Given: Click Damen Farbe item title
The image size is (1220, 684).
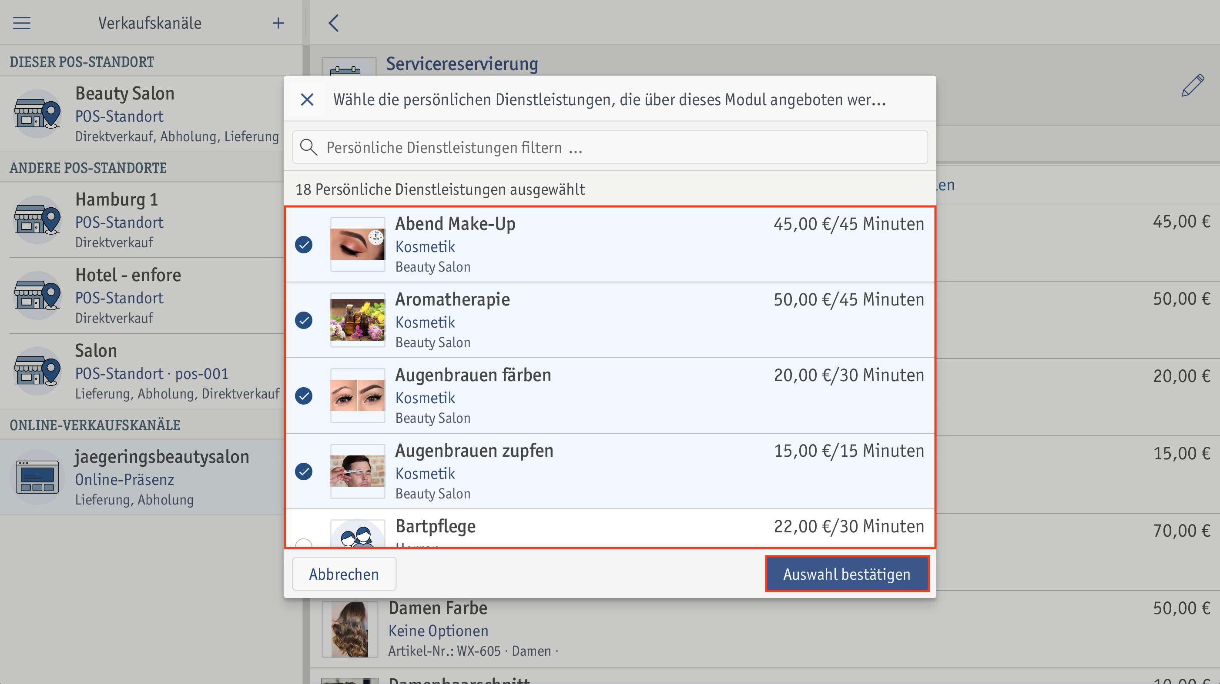Looking at the screenshot, I should (x=438, y=608).
